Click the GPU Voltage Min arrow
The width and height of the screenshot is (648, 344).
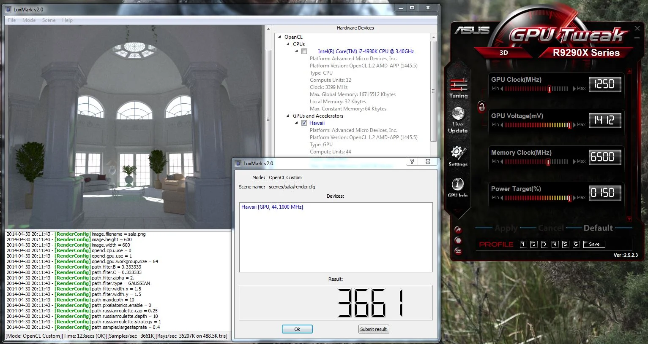pyautogui.click(x=502, y=125)
